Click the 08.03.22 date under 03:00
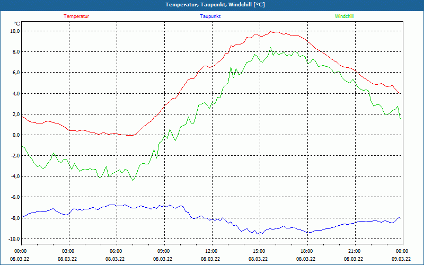This screenshot has height=265, width=424. 67,259
